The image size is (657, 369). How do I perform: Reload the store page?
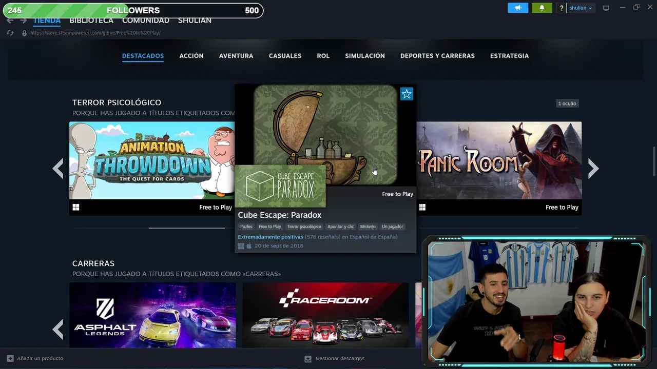(x=10, y=33)
